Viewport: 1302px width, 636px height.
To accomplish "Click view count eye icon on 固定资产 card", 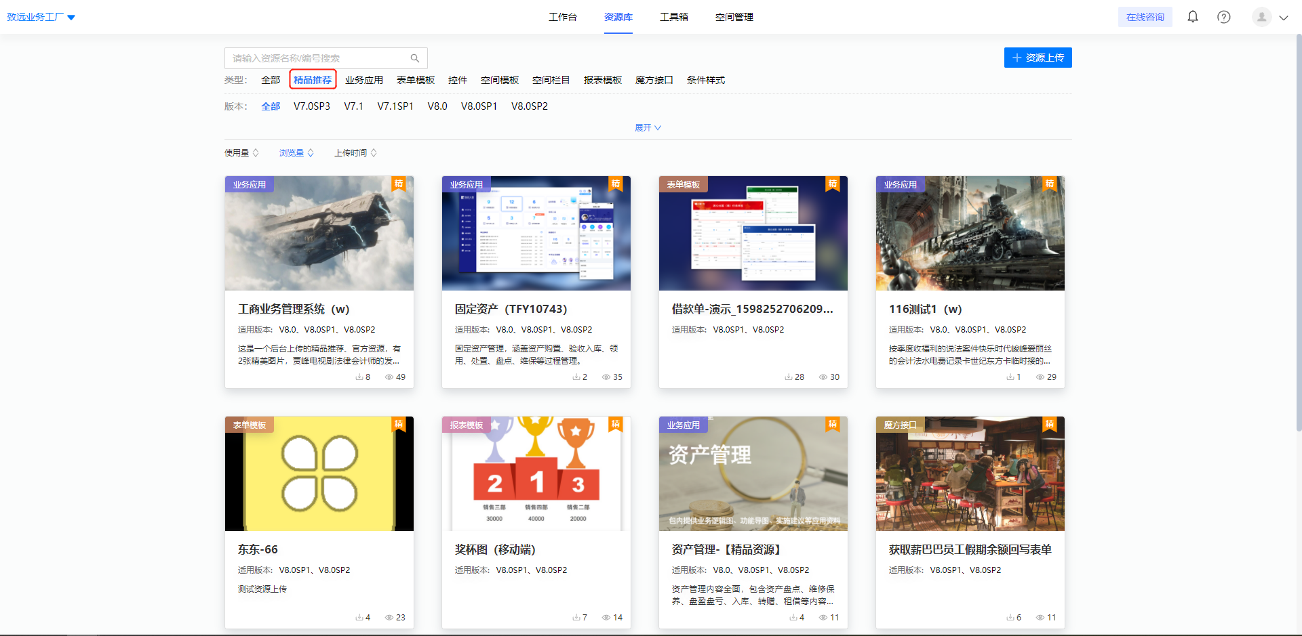I will click(x=606, y=377).
